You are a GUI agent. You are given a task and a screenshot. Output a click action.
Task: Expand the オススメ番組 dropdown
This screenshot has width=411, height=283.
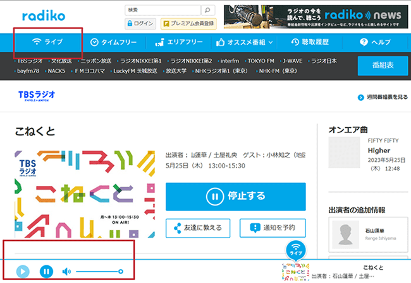point(244,42)
